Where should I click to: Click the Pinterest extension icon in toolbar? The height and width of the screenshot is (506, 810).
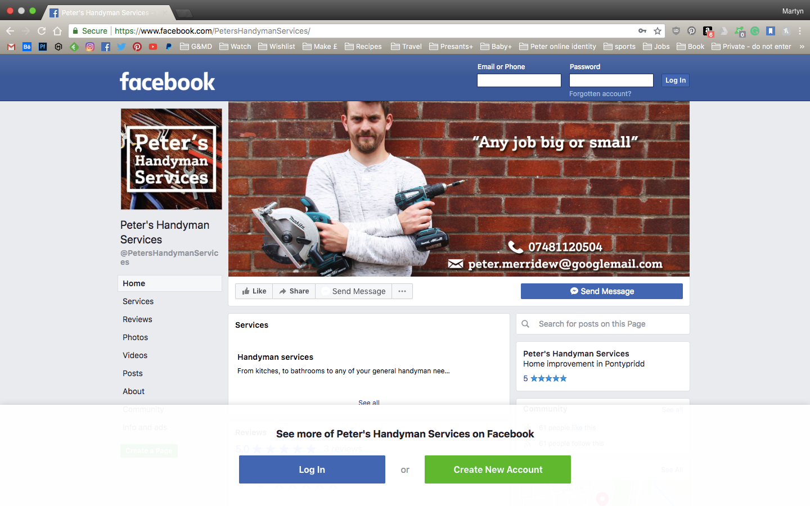tap(692, 31)
